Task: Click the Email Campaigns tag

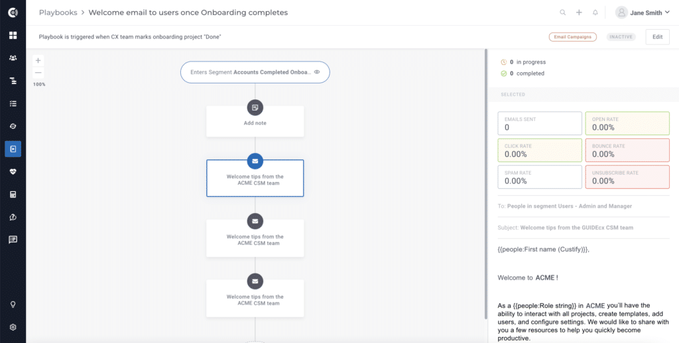Action: tap(572, 37)
